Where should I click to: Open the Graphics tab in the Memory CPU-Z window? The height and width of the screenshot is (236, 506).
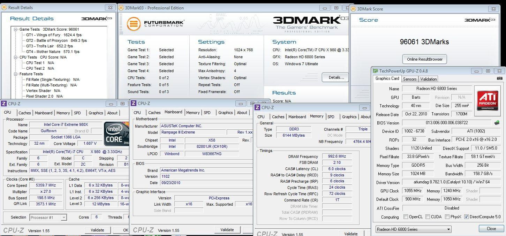[349, 117]
